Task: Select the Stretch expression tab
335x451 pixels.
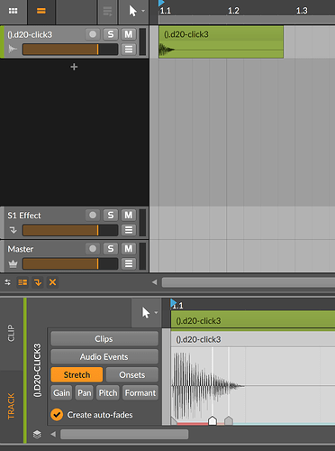Action: point(77,375)
